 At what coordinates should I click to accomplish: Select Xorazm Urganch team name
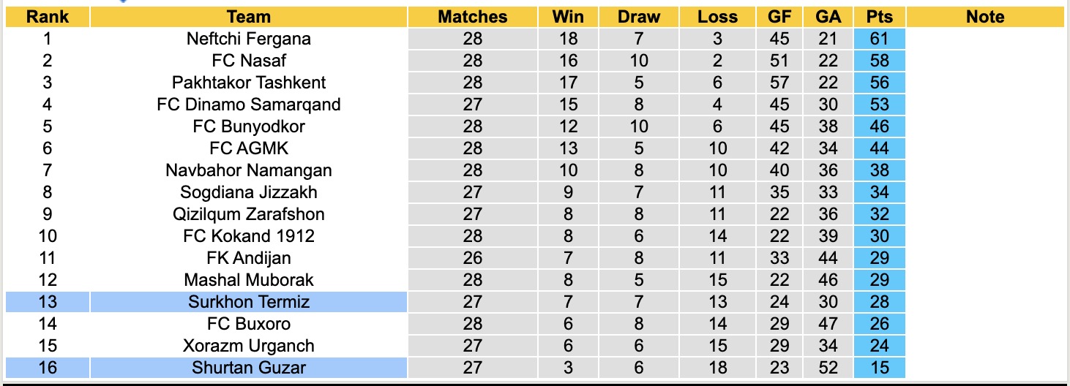(249, 346)
